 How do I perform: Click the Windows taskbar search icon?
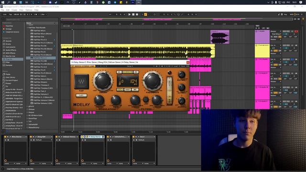(x=9, y=2)
